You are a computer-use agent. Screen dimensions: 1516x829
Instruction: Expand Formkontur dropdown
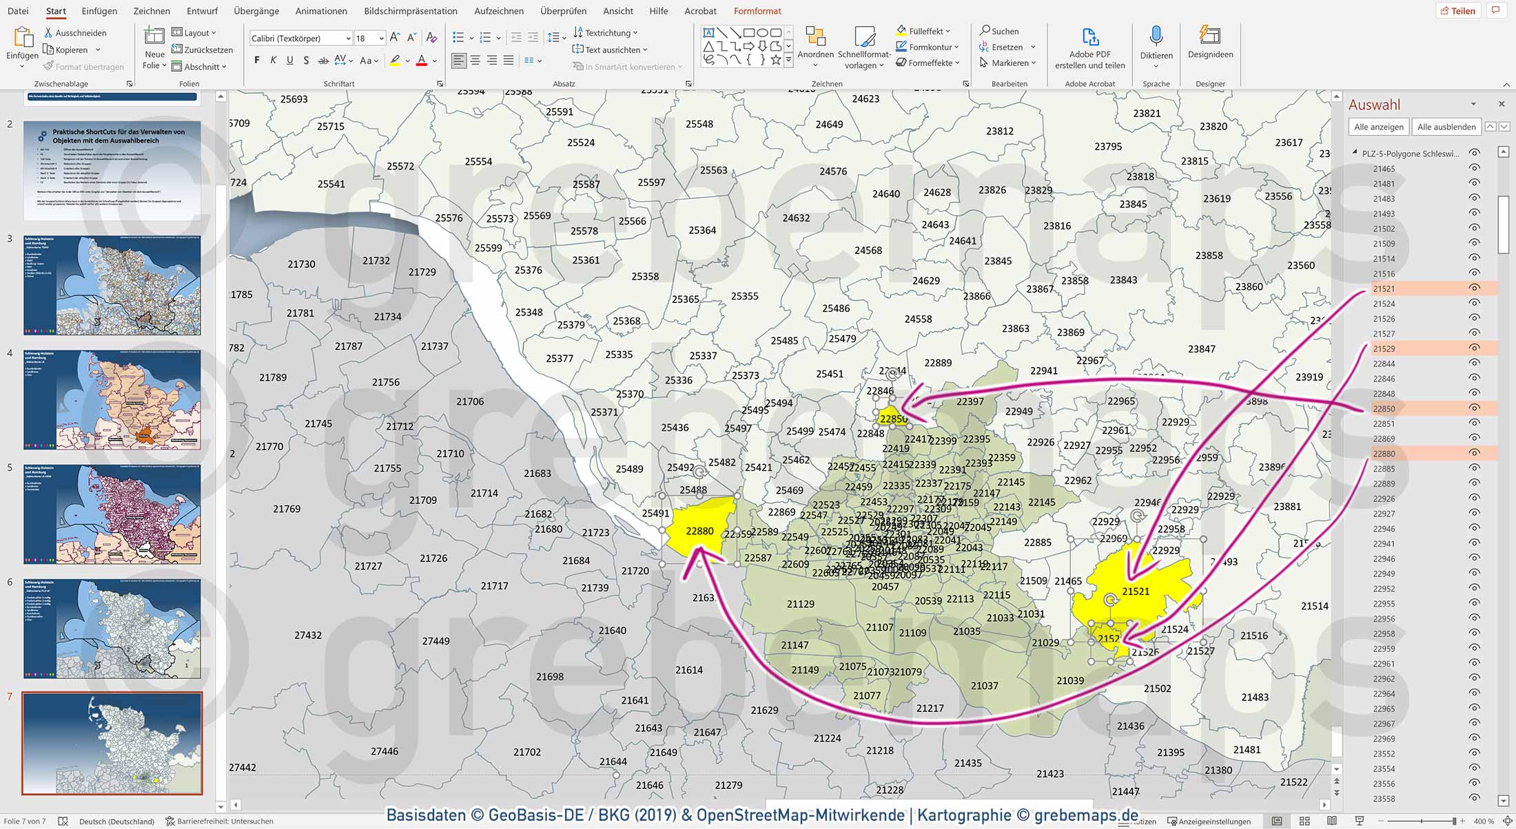tap(927, 47)
